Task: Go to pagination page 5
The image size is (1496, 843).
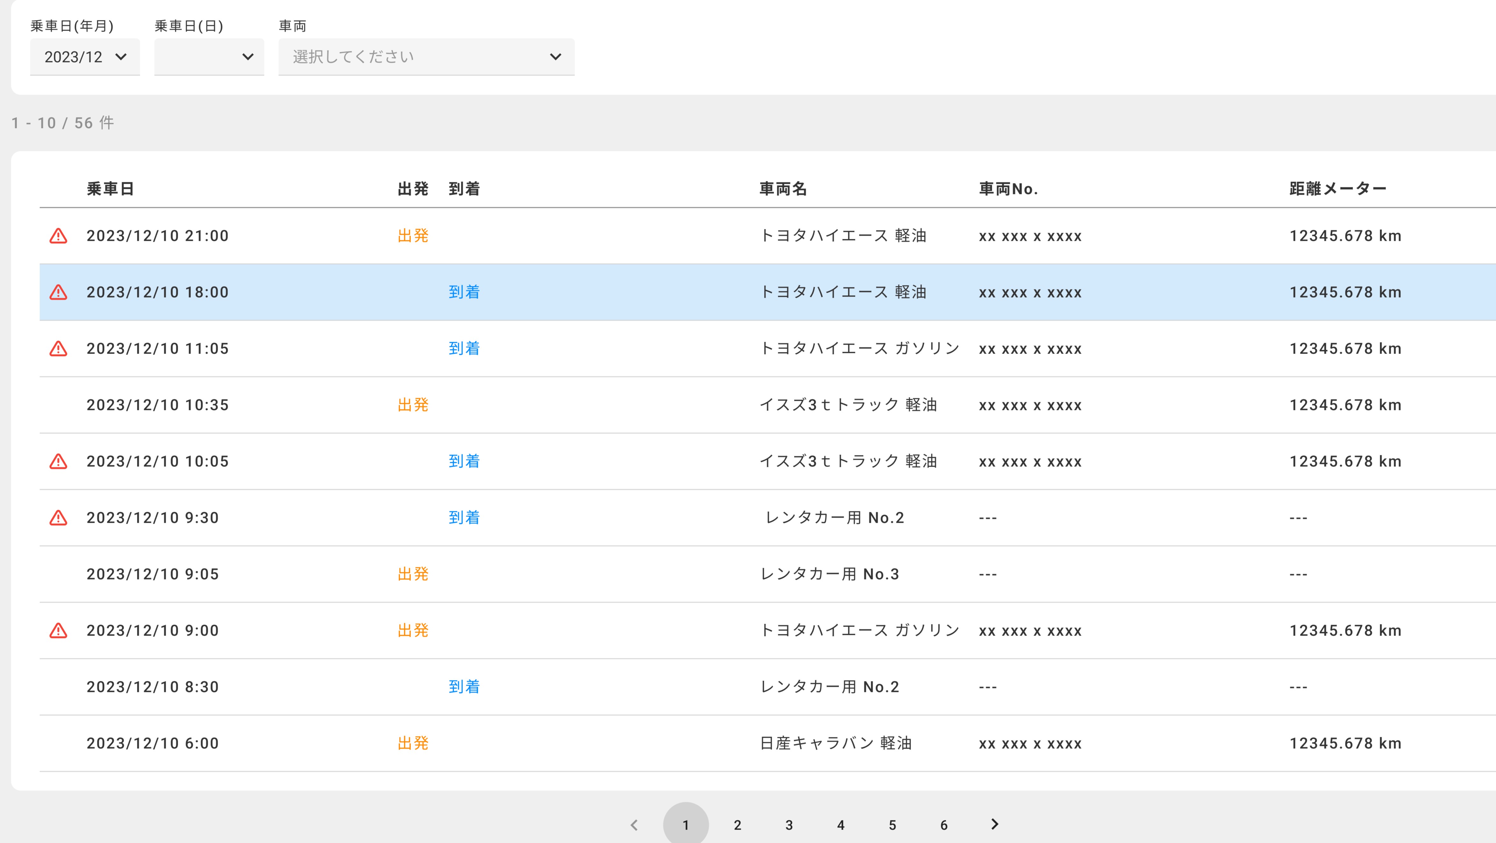Action: tap(893, 825)
